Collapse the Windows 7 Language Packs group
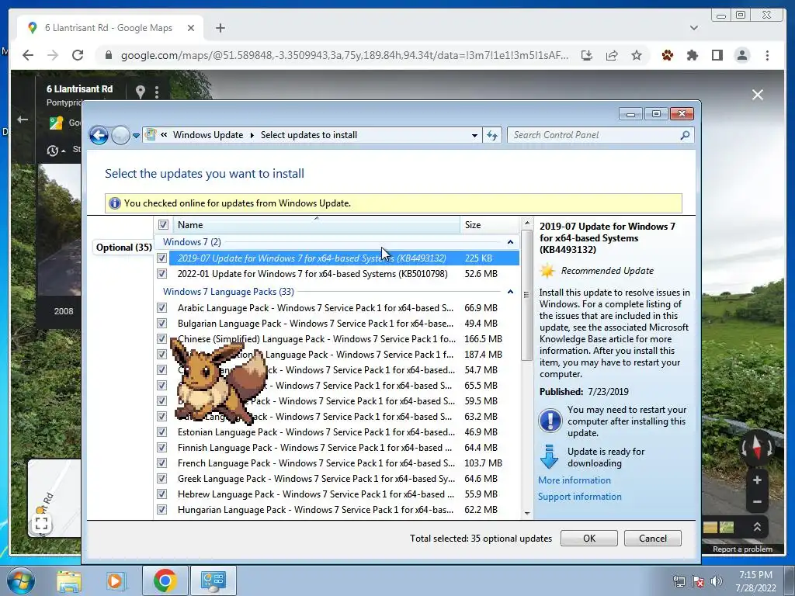The width and height of the screenshot is (795, 596). pyautogui.click(x=510, y=292)
